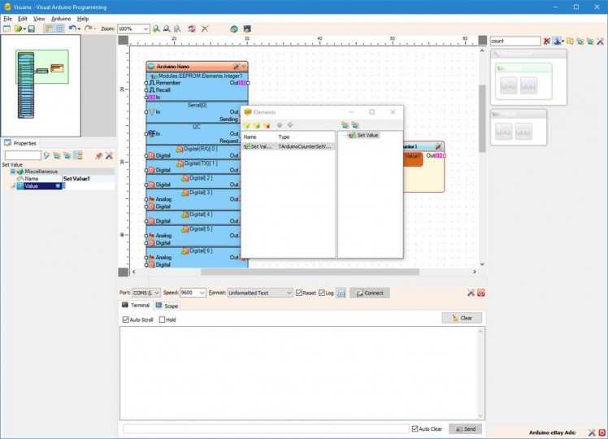Image resolution: width=608 pixels, height=439 pixels.
Task: Enable the Hold checkbox
Action: (x=163, y=319)
